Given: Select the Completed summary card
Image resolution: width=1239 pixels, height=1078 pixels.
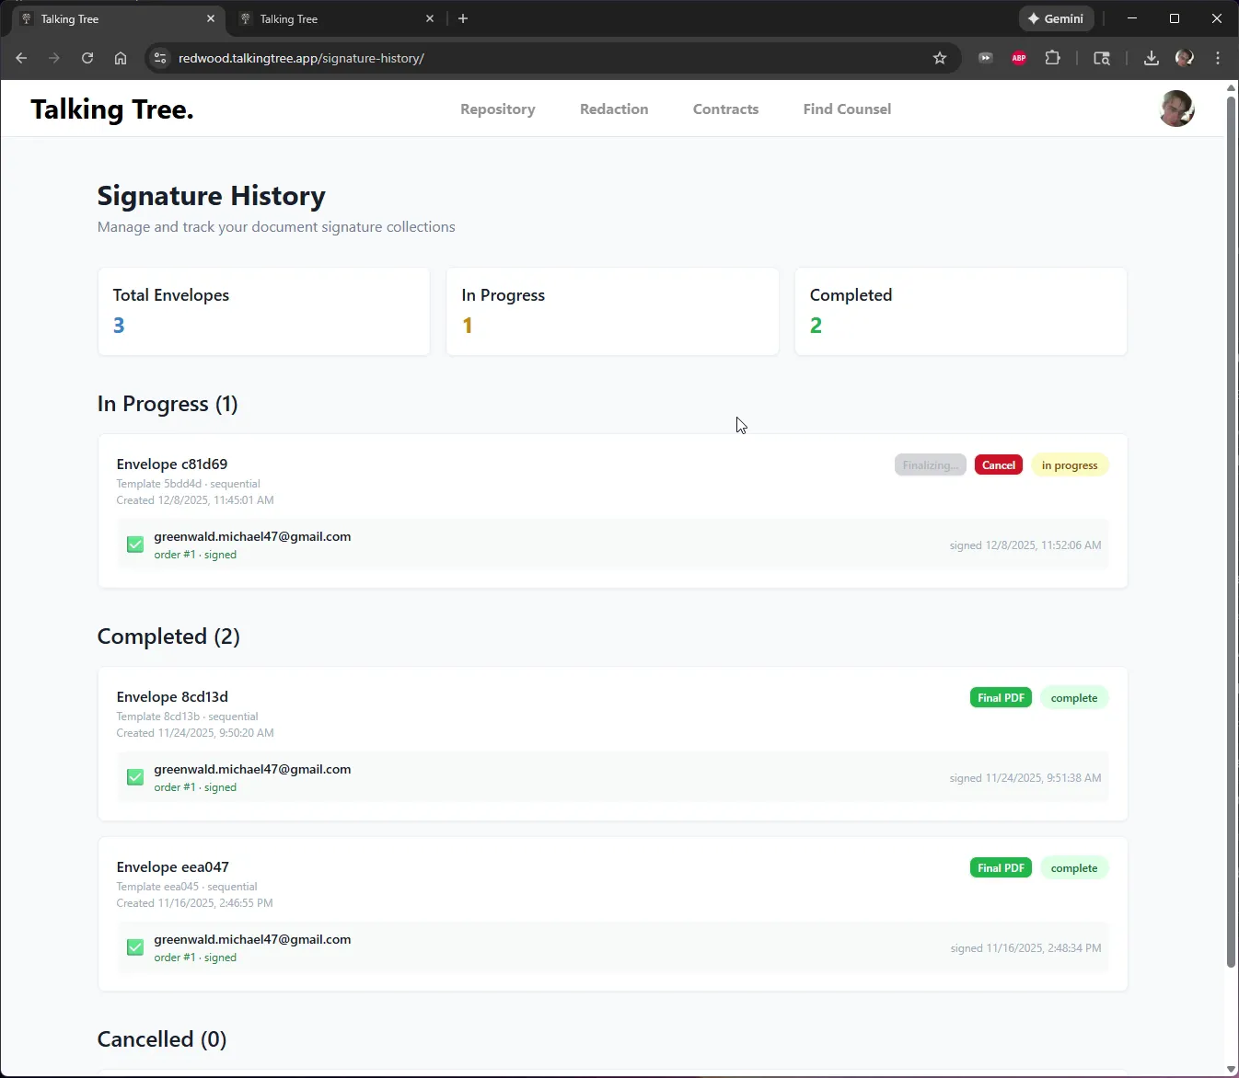Looking at the screenshot, I should (961, 311).
